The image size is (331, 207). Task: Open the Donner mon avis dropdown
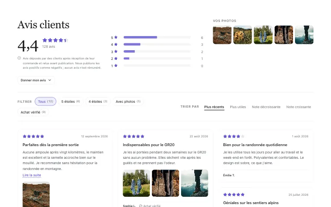coord(36,80)
